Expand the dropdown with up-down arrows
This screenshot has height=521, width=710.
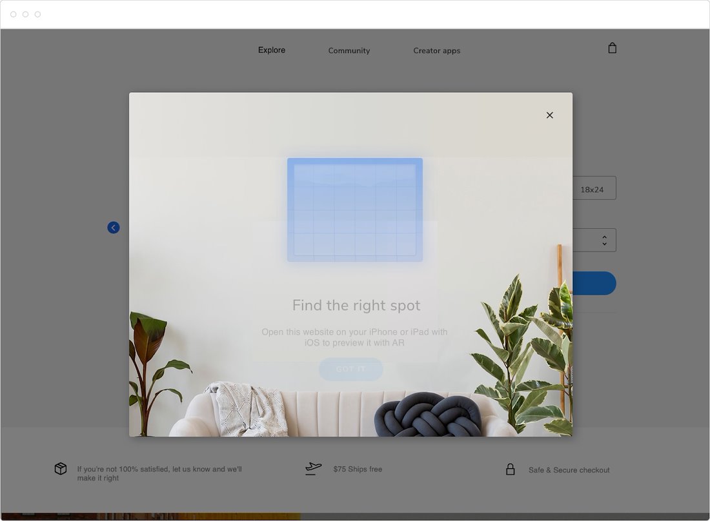click(x=603, y=241)
